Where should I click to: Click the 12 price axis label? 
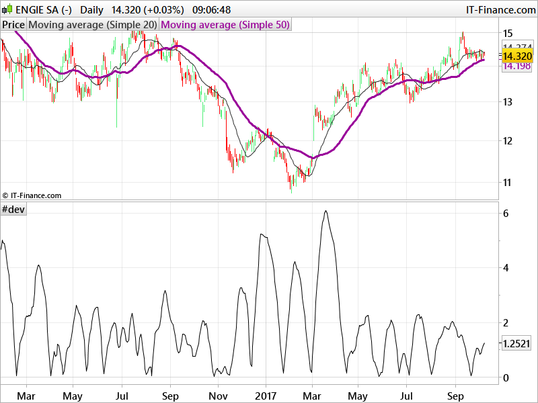[x=508, y=141]
